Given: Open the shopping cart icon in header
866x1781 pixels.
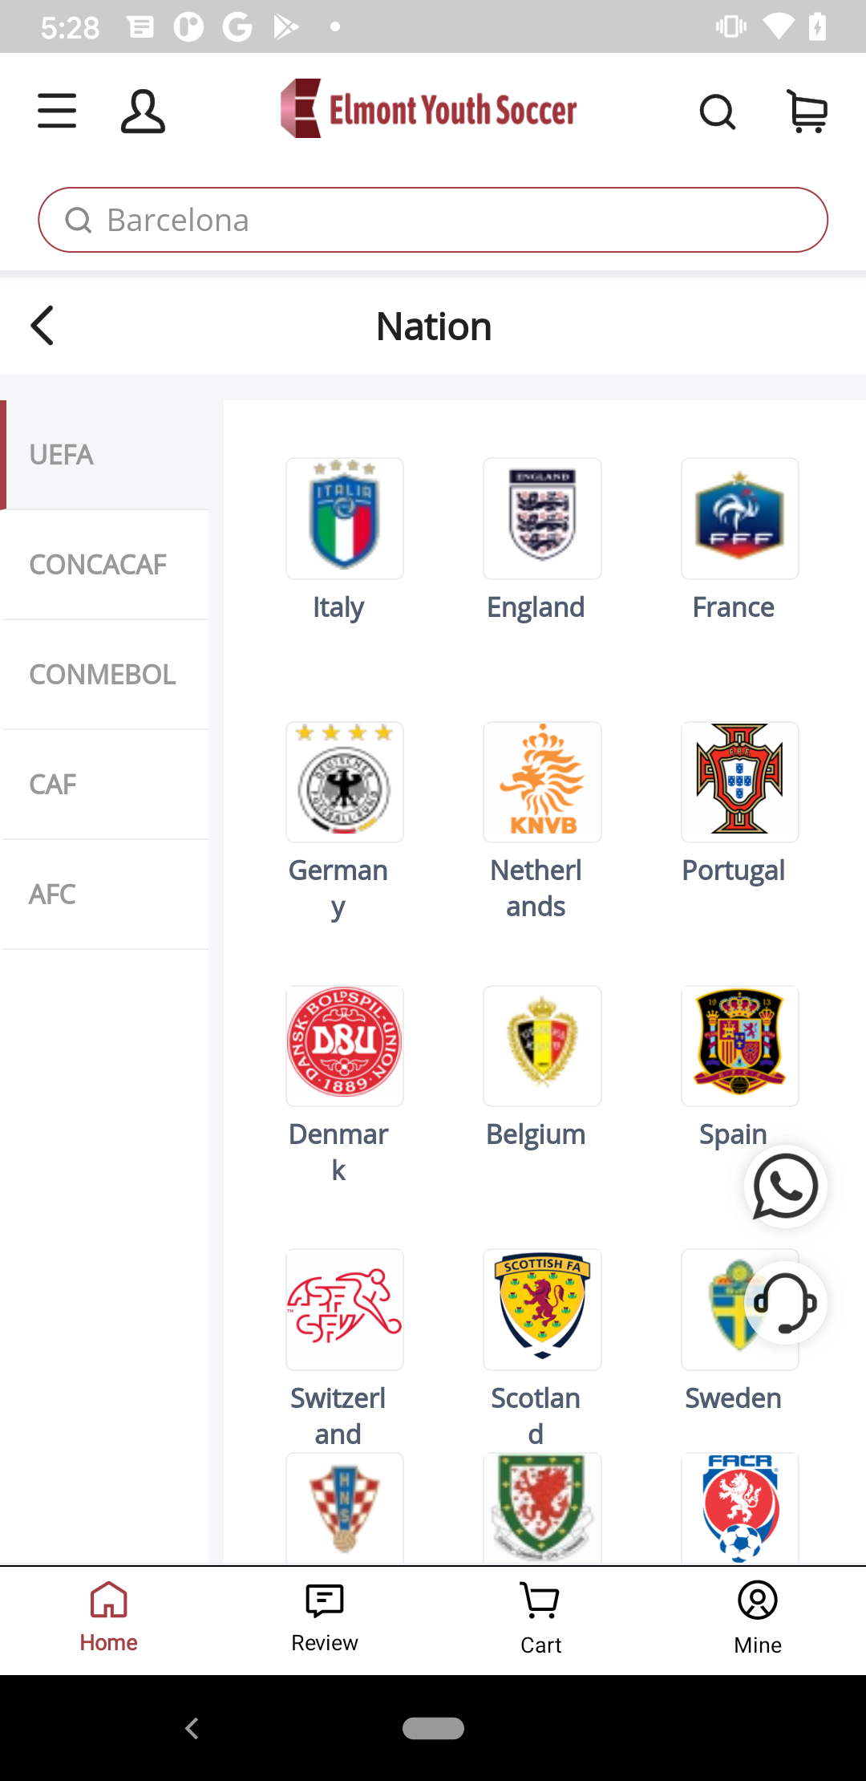Looking at the screenshot, I should (x=807, y=111).
